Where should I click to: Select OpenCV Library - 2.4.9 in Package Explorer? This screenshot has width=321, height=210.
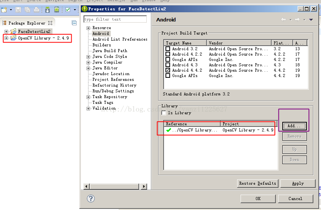coord(43,38)
